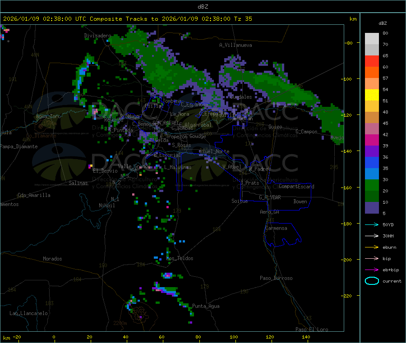
Task: Click the Aero_GA map label
Action: coord(270,212)
